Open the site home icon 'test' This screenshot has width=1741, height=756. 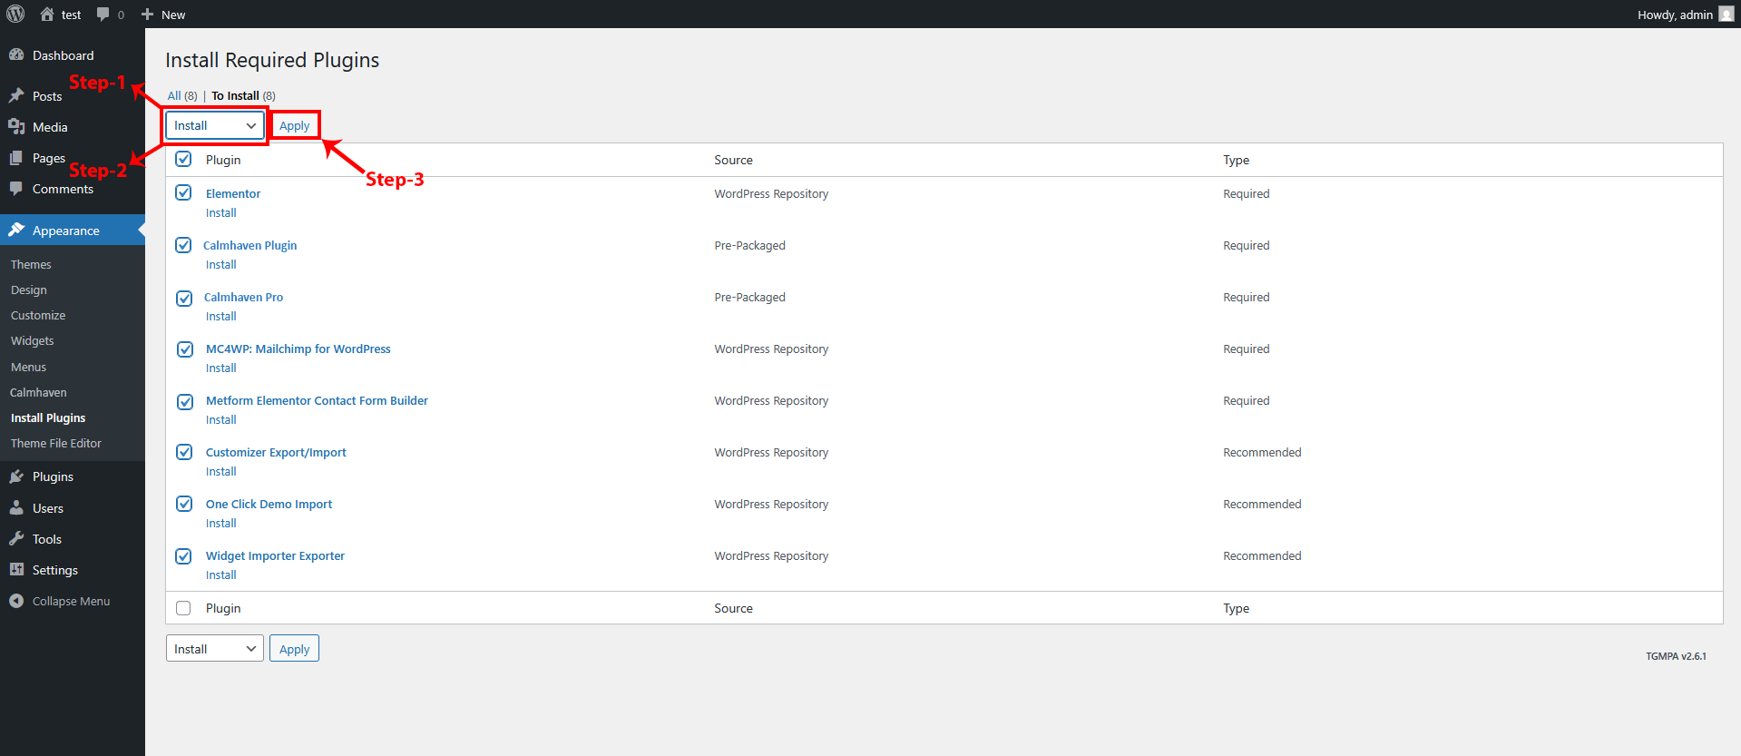click(x=48, y=15)
